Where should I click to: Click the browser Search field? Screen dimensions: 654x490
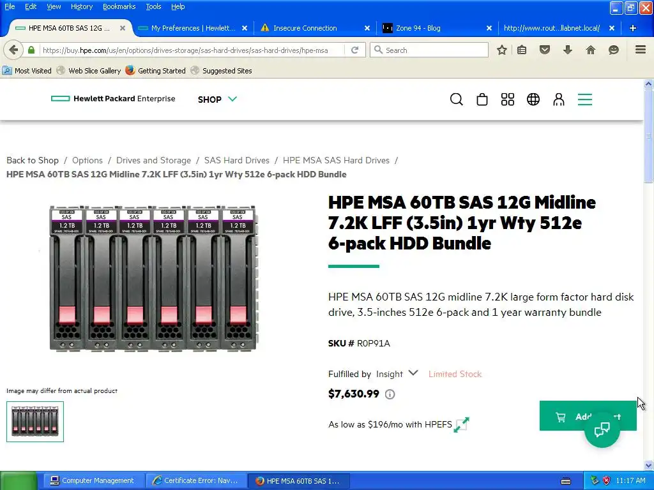tap(429, 50)
